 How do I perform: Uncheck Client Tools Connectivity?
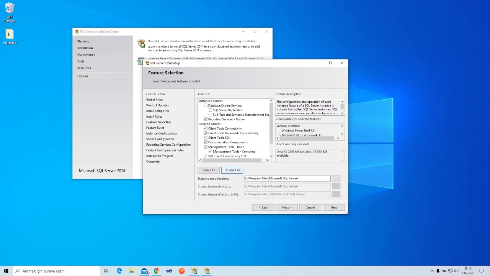206,128
